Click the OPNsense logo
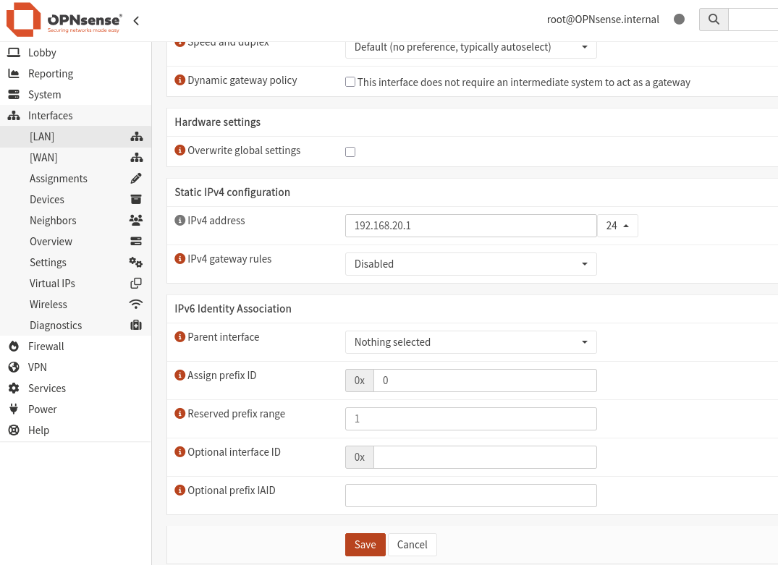Screen dimensions: 778x565 pyautogui.click(x=64, y=20)
